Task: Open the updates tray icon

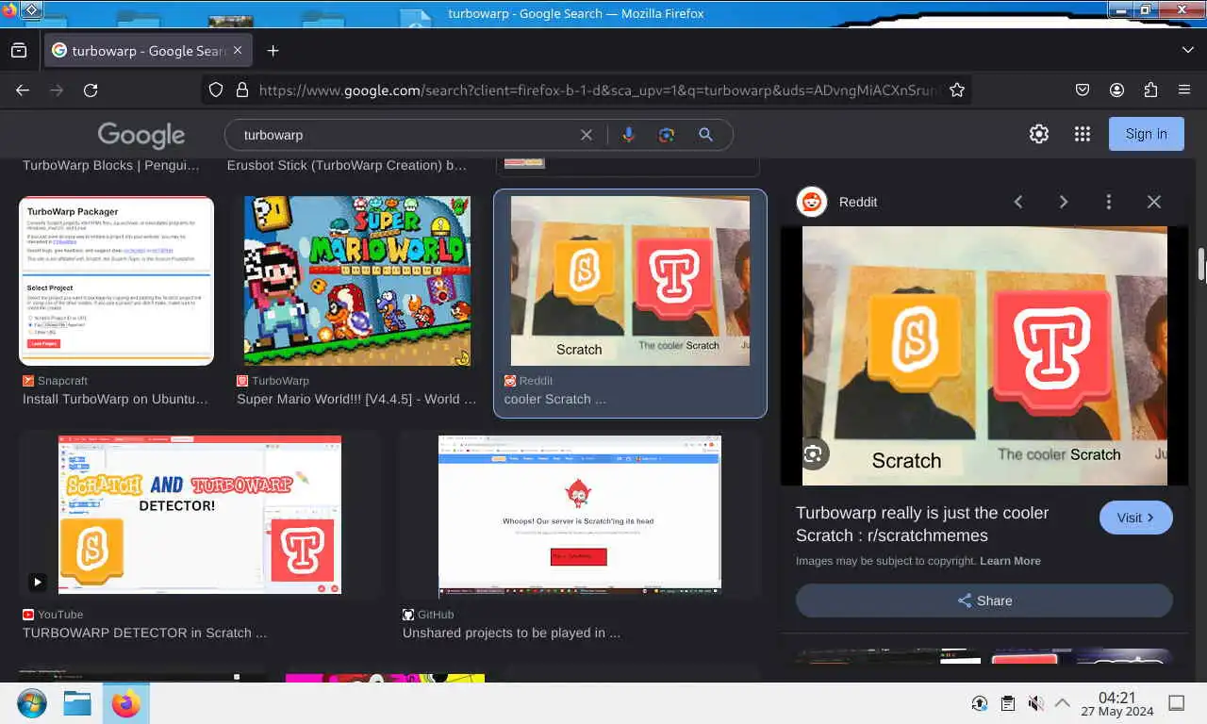Action: click(x=980, y=703)
